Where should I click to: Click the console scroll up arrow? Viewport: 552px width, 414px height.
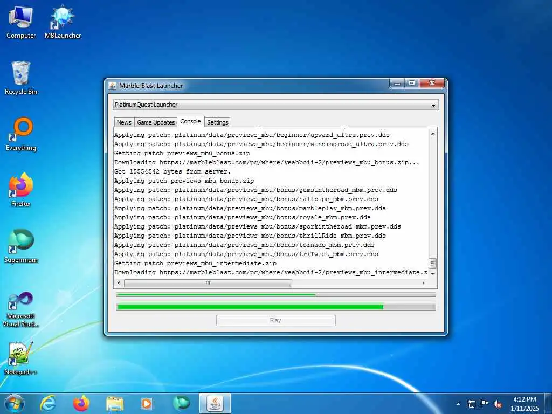pos(433,134)
